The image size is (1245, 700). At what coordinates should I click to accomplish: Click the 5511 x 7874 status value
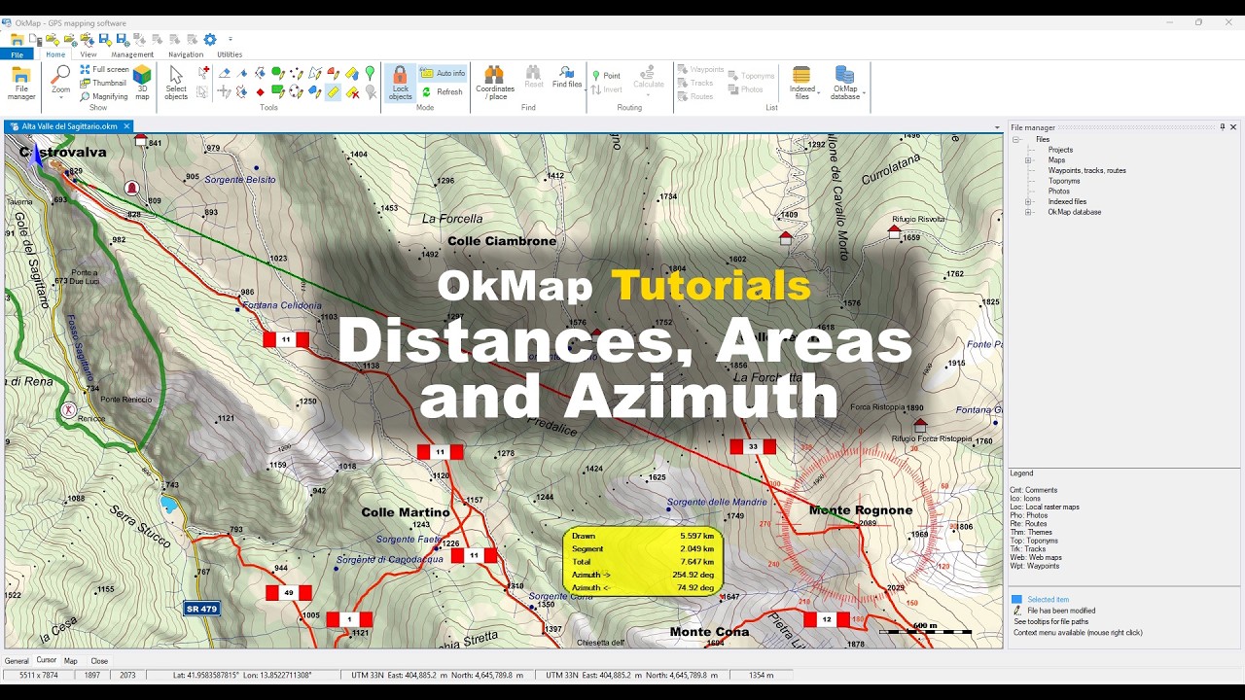coord(39,675)
